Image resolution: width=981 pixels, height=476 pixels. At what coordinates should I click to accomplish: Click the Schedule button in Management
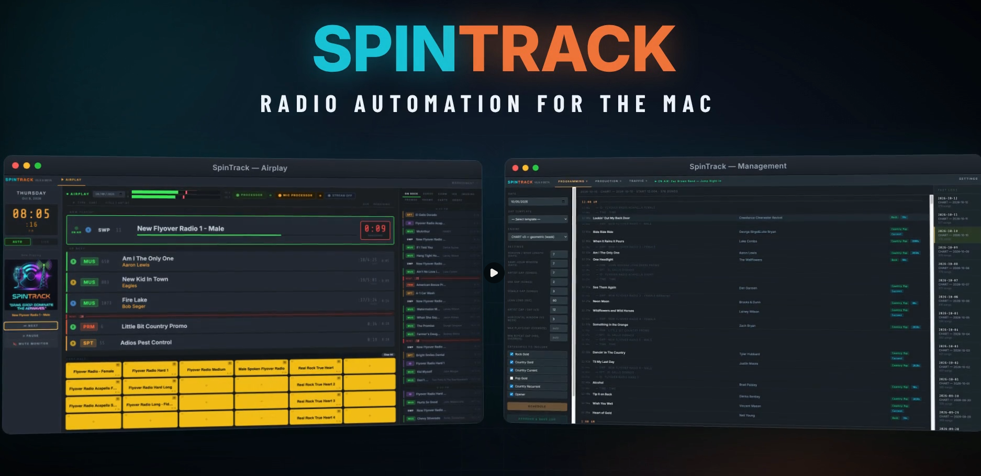pos(537,406)
